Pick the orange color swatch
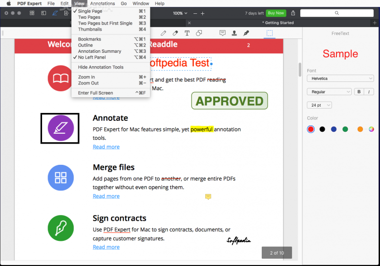 pos(360,129)
